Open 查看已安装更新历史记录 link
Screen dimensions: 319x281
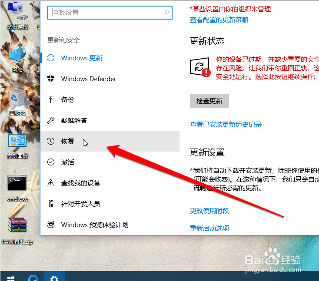(226, 125)
